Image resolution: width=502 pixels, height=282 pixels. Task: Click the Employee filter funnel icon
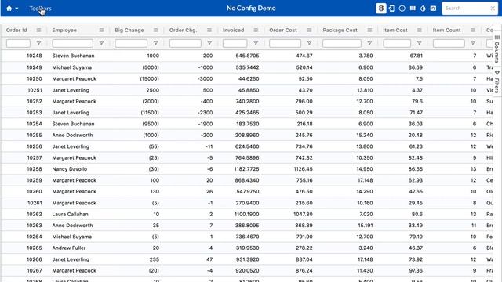click(101, 43)
